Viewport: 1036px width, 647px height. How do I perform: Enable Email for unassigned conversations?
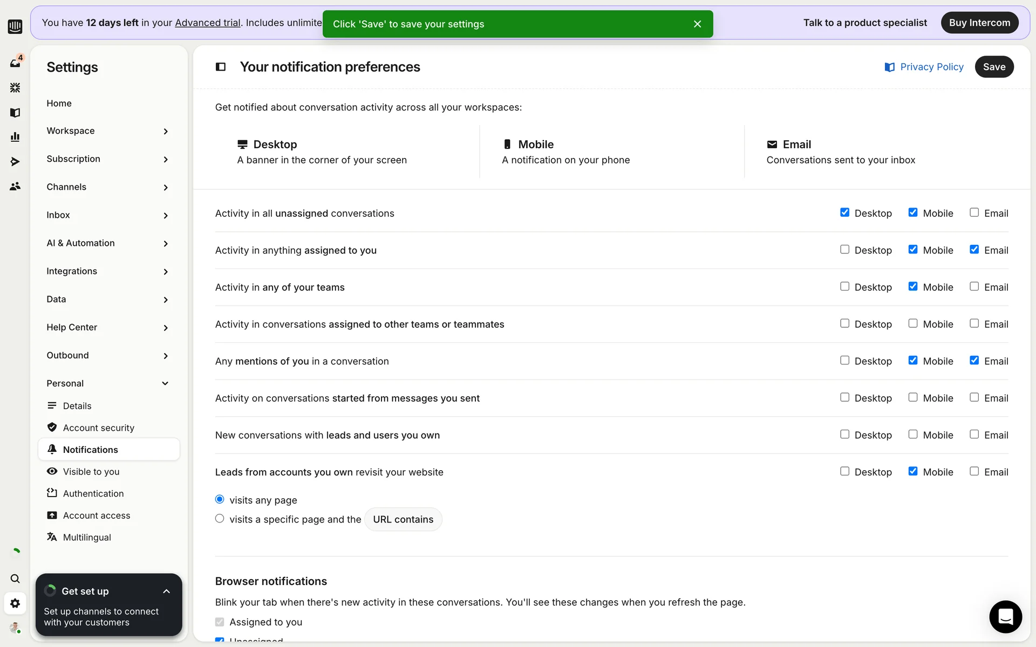pos(974,212)
